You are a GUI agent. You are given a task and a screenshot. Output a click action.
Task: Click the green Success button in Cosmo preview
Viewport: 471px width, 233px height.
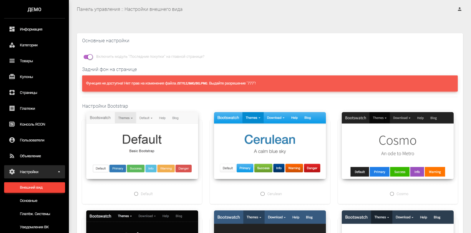tap(400, 172)
